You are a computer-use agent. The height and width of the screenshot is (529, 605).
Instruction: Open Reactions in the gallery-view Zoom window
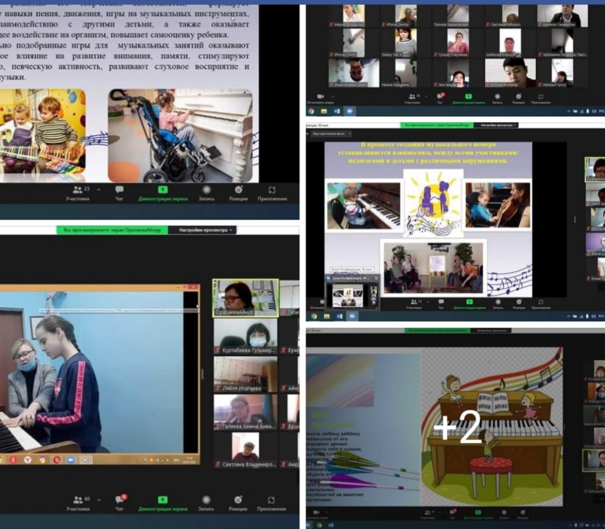518,99
